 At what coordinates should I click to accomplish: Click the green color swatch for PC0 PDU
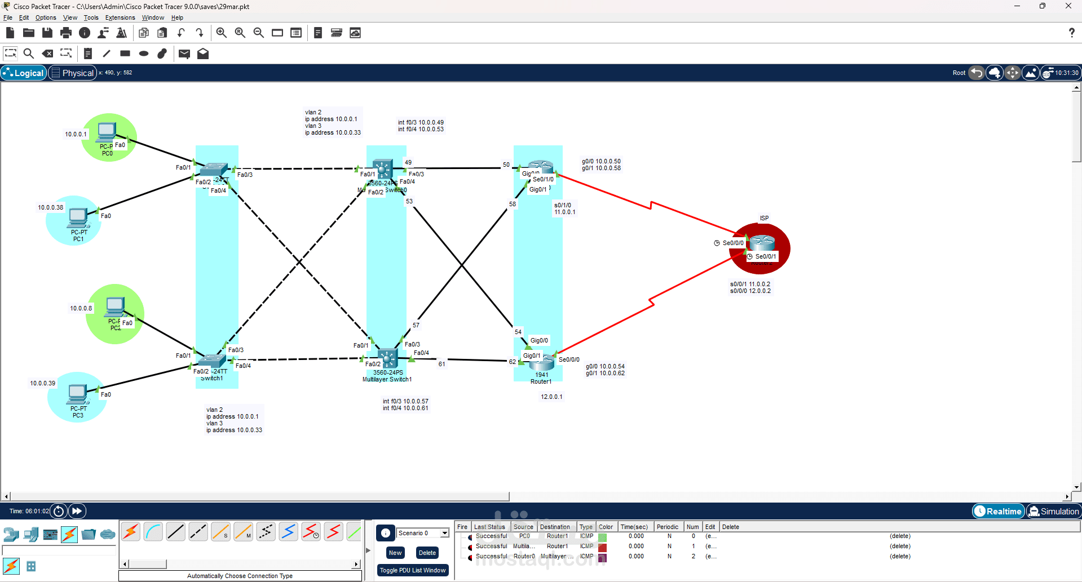coord(602,537)
